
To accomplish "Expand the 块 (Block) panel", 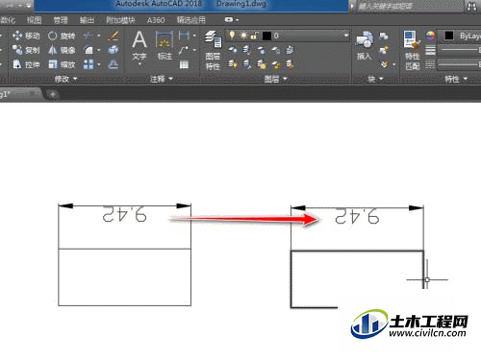I will tap(375, 79).
